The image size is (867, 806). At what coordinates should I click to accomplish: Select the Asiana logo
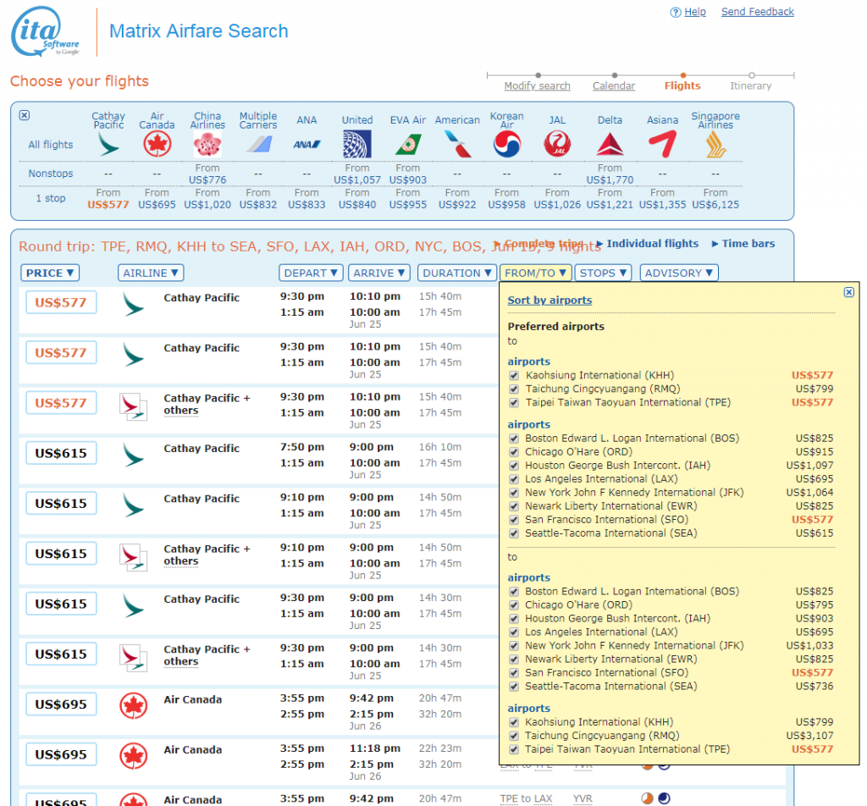(662, 144)
